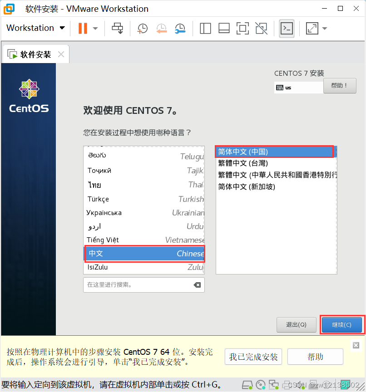Open the stretch mode dropdown arrow
The image size is (366, 392).
coord(323,28)
